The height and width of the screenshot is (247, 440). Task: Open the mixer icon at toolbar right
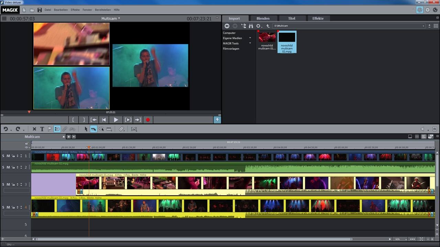[435, 129]
